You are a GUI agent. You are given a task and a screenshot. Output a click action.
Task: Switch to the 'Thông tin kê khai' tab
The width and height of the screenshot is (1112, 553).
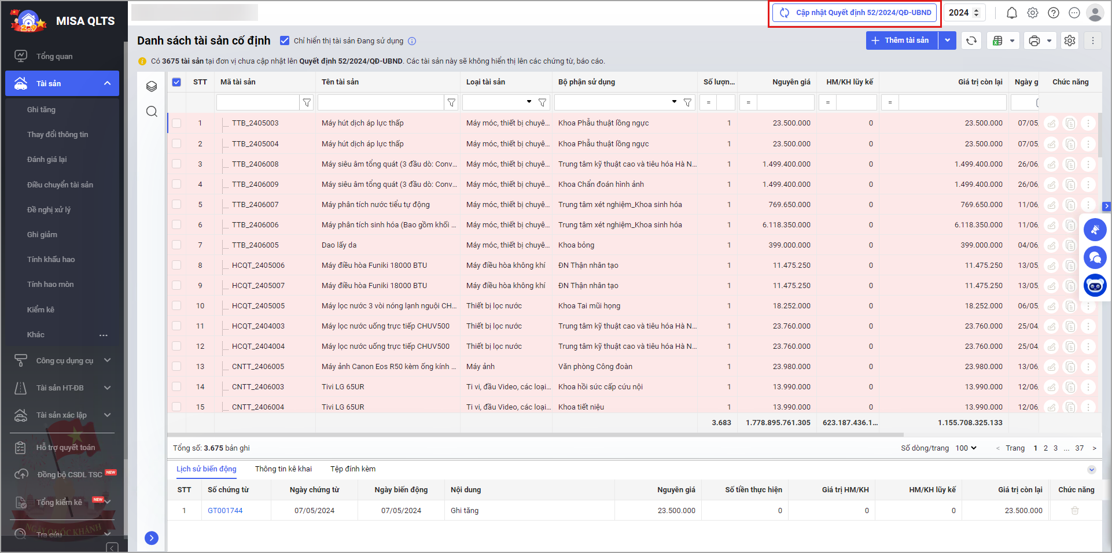[x=283, y=469]
